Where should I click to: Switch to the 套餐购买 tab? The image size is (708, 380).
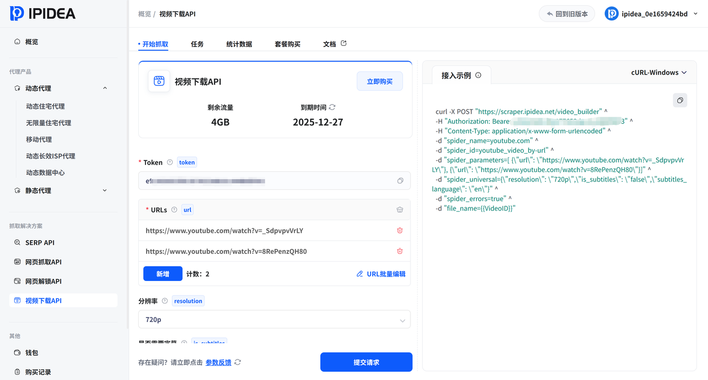[288, 44]
